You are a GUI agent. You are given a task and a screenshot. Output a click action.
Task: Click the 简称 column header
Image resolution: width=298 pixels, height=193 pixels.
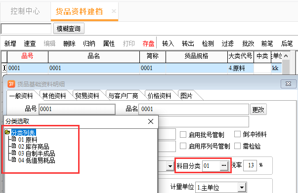point(153,57)
